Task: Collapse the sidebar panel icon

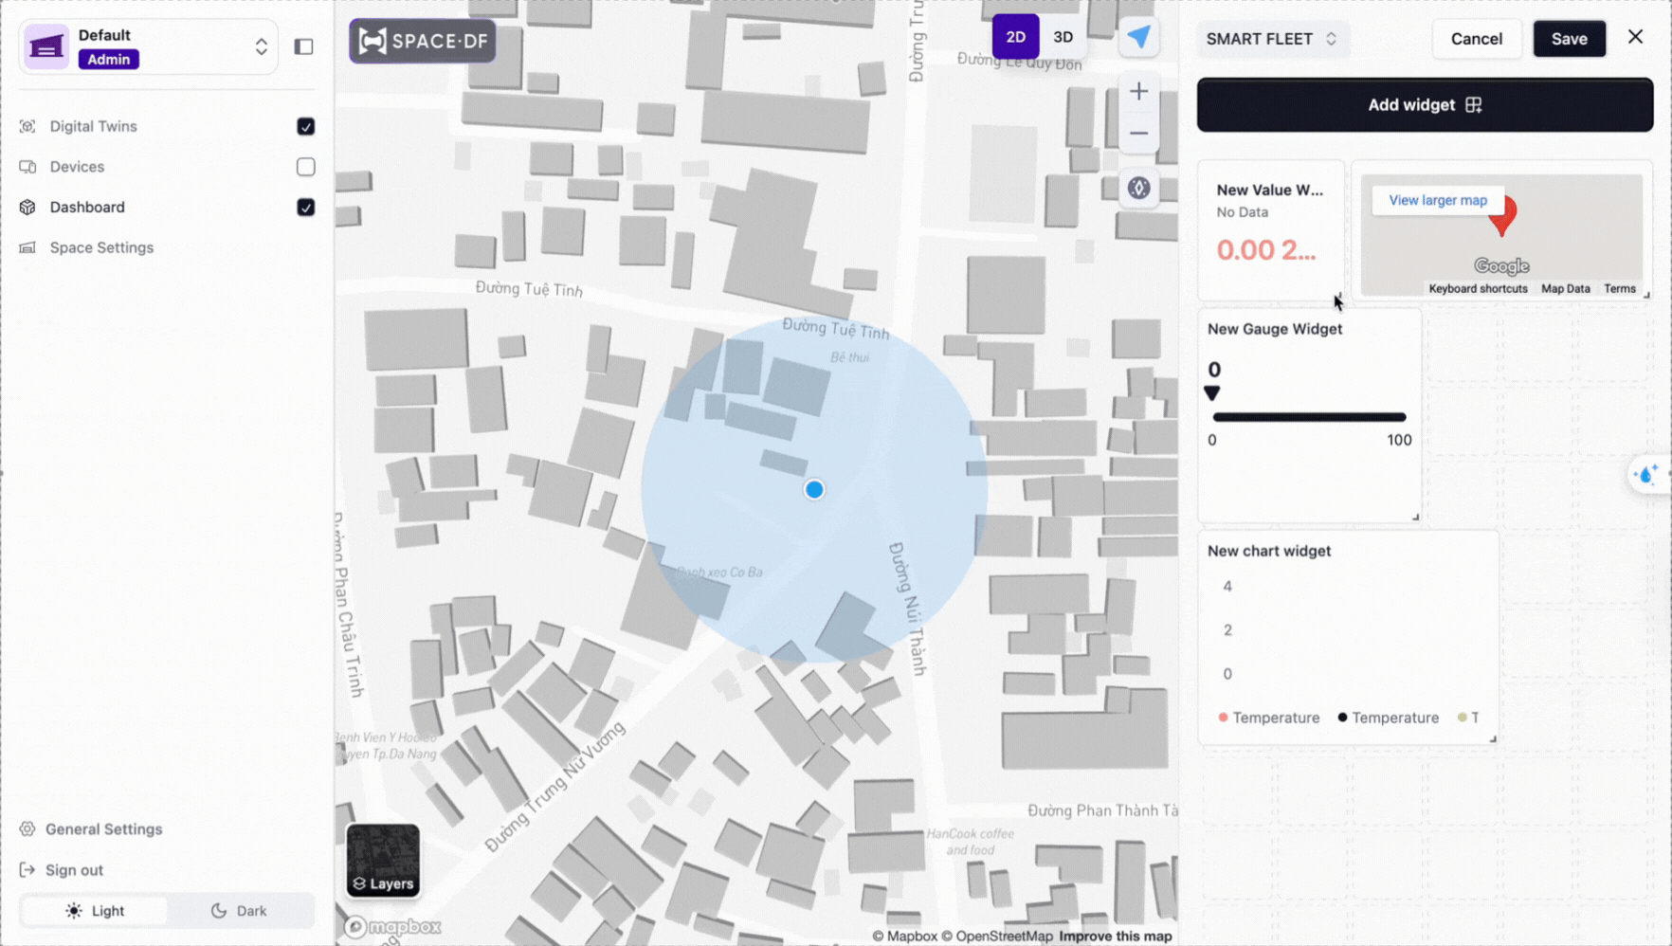Action: (303, 46)
